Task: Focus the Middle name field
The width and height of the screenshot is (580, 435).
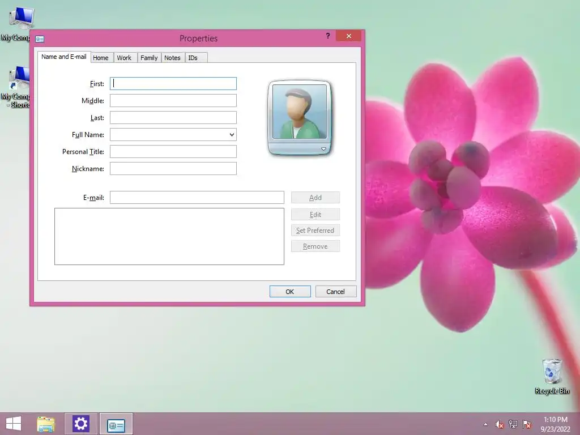Action: point(173,101)
